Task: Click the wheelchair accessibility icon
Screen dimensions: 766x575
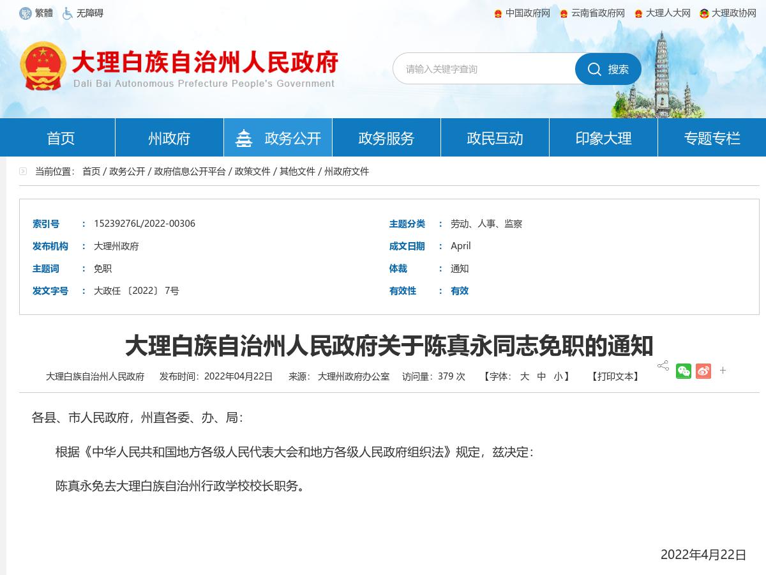Action: pyautogui.click(x=66, y=13)
